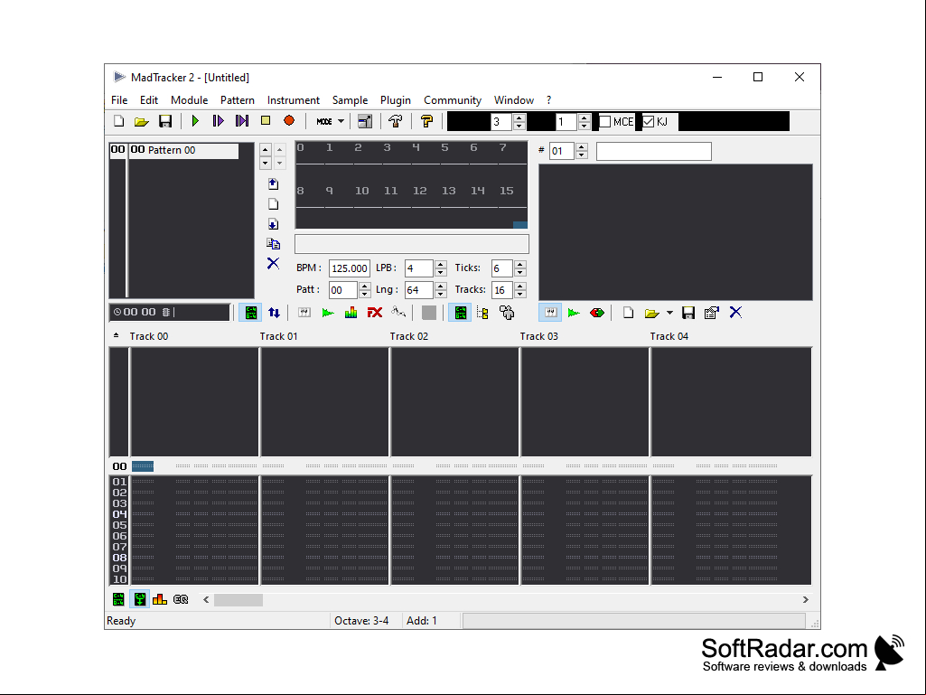Viewport: 926px width, 695px height.
Task: Click the keyboard keys icon in pattern toolbar
Action: (304, 313)
